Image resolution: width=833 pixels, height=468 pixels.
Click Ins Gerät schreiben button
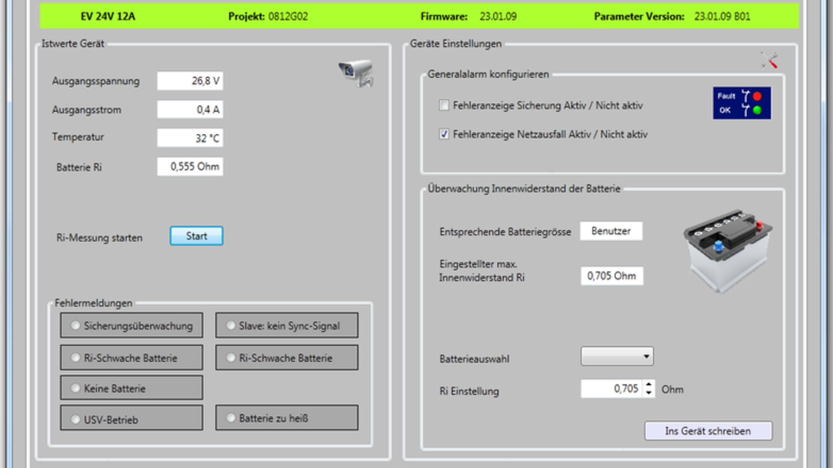(708, 431)
